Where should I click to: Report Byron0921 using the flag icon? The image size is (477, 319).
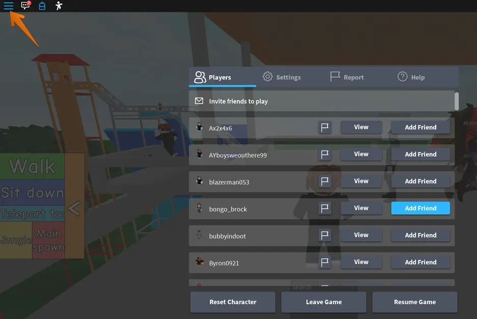point(325,262)
